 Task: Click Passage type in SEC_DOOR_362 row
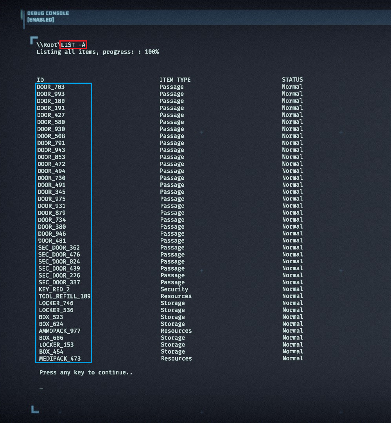[172, 248]
